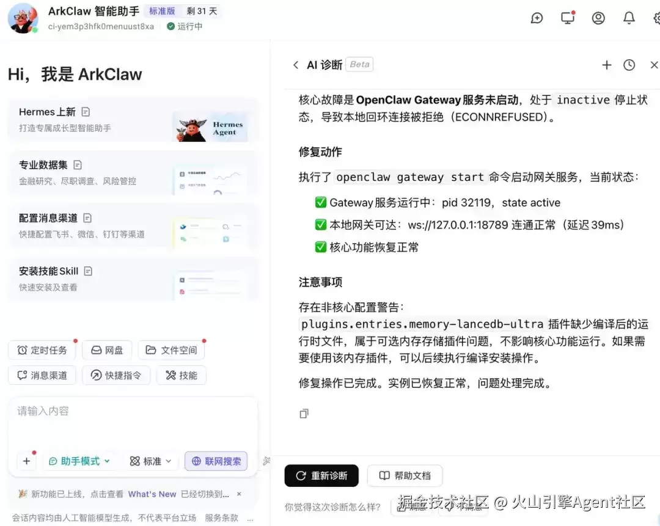Add attachment with the plus button

26,461
